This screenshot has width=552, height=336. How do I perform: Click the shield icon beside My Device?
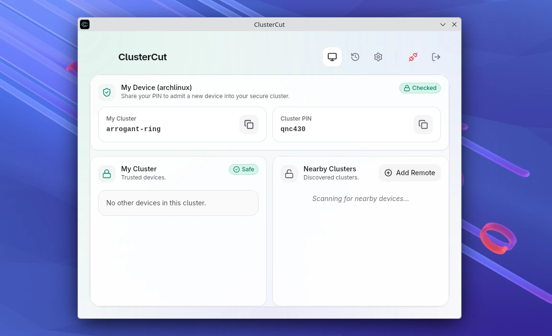[107, 92]
